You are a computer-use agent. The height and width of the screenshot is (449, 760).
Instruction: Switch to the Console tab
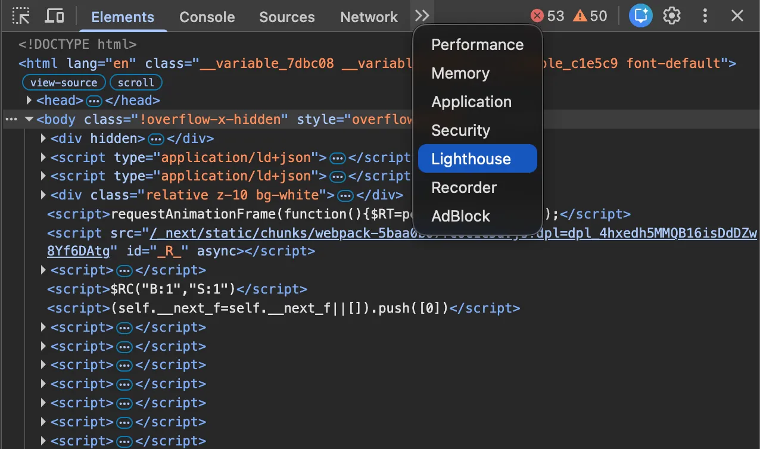coord(207,17)
